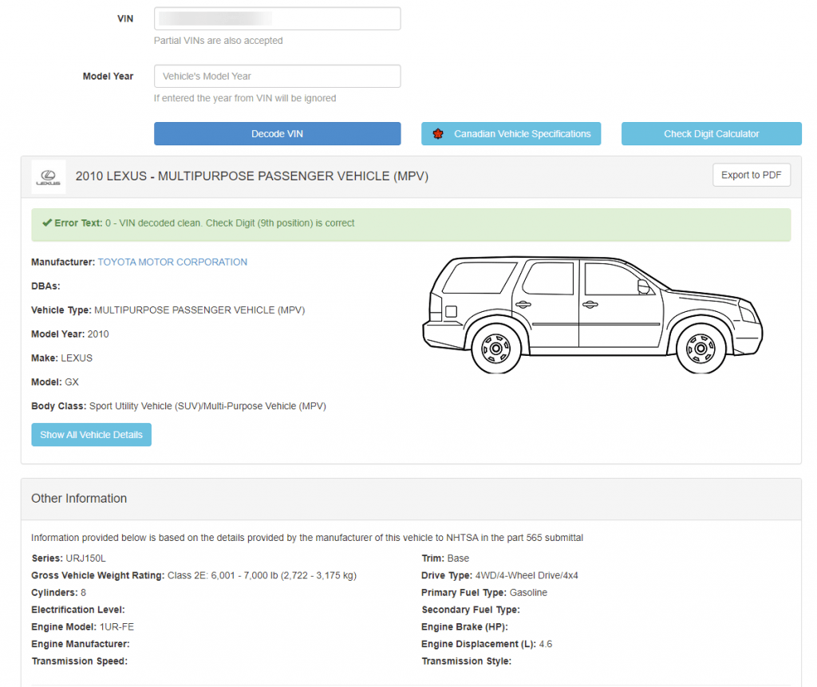Focus the VIN input field
Viewport: 817px width, 687px height.
click(x=277, y=19)
